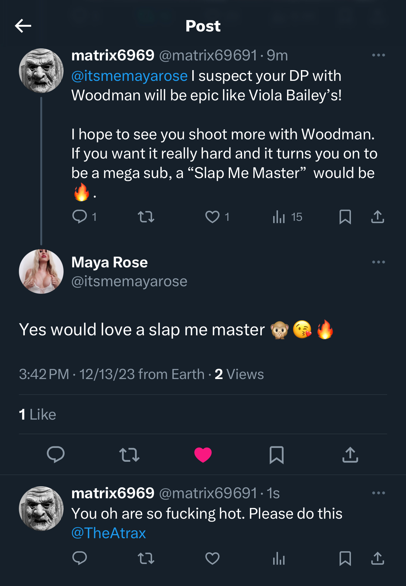Viewport: 406px width, 586px height.
Task: Reply to Maya Rose's main post
Action: [56, 455]
